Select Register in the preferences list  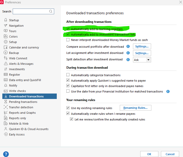(x=15, y=75)
